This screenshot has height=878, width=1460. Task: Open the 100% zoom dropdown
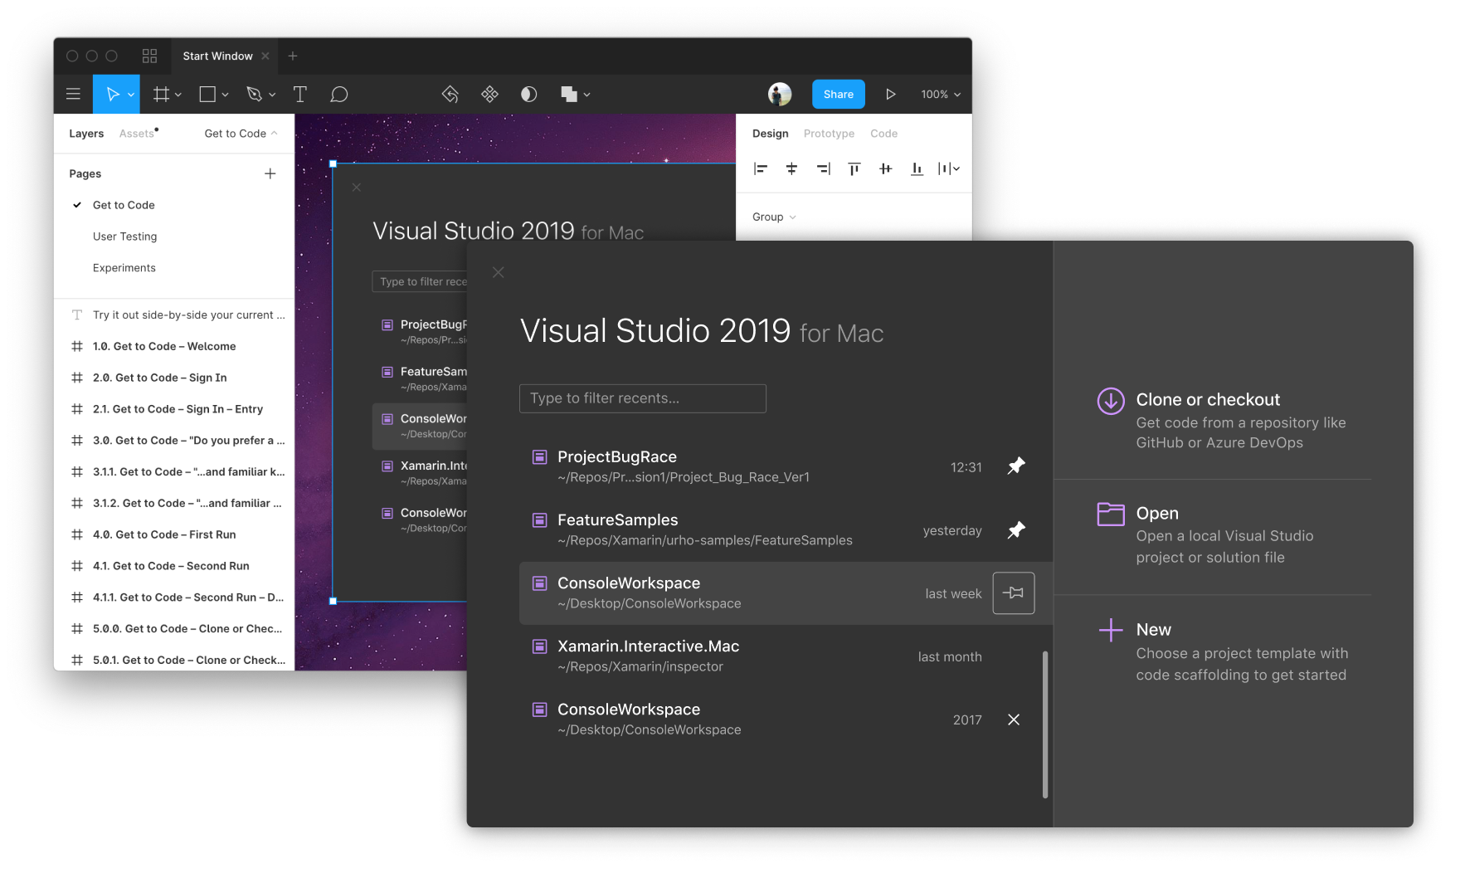point(938,94)
